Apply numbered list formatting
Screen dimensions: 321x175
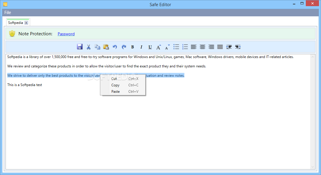(x=185, y=47)
